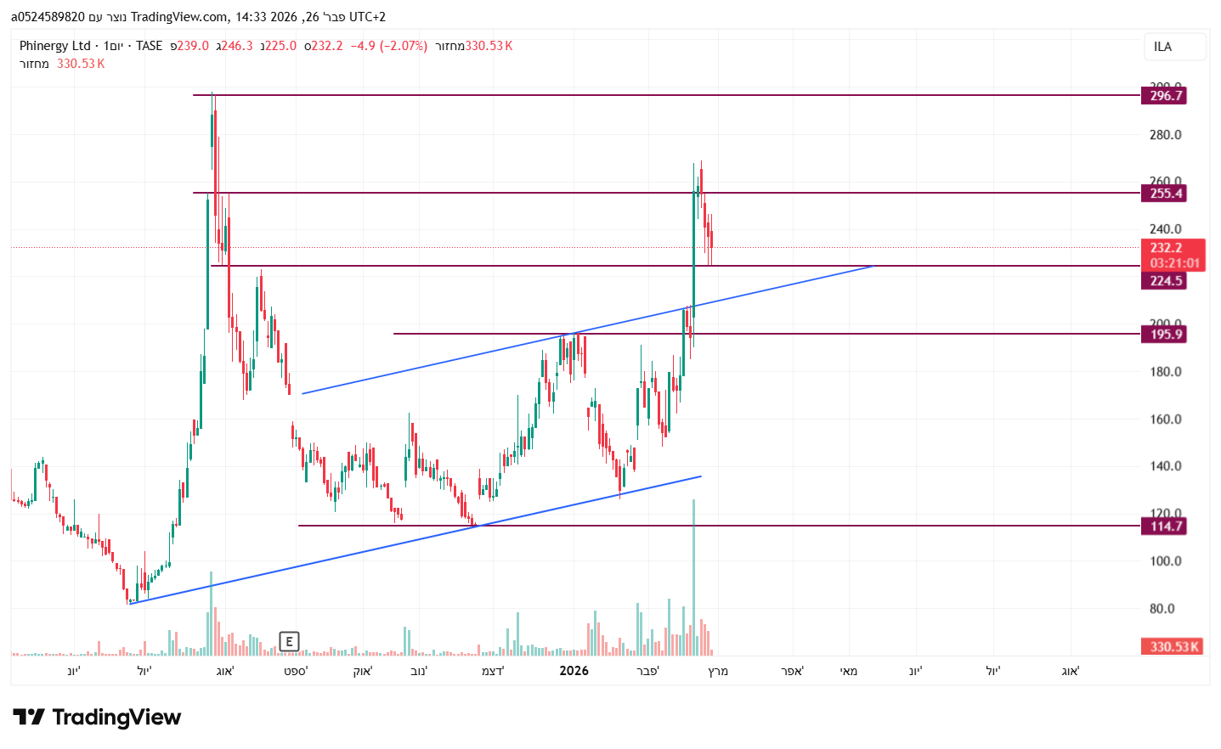This screenshot has height=749, width=1221.
Task: Select the blue trendline crossing the 114.7 level
Action: pyautogui.click(x=416, y=540)
